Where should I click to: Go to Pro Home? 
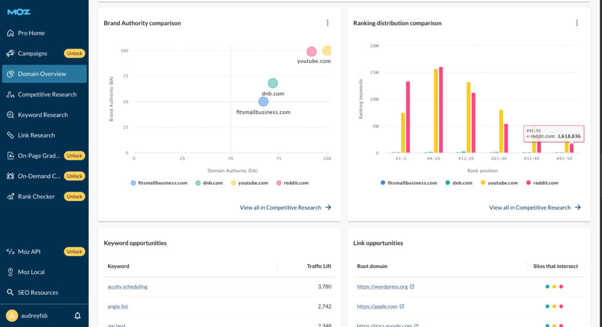click(x=31, y=33)
